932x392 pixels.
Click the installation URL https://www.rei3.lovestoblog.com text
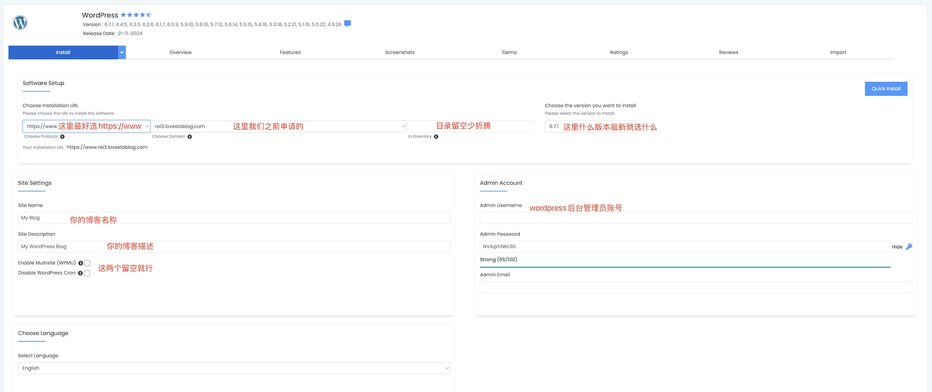coord(107,147)
